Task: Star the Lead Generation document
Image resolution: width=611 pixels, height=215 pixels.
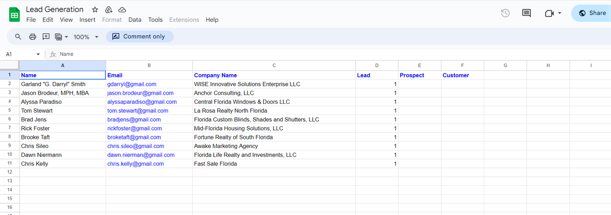Action: tap(95, 10)
